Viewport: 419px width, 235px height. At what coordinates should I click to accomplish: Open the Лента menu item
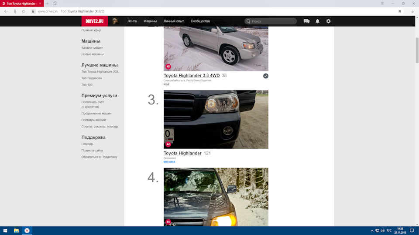click(x=132, y=21)
